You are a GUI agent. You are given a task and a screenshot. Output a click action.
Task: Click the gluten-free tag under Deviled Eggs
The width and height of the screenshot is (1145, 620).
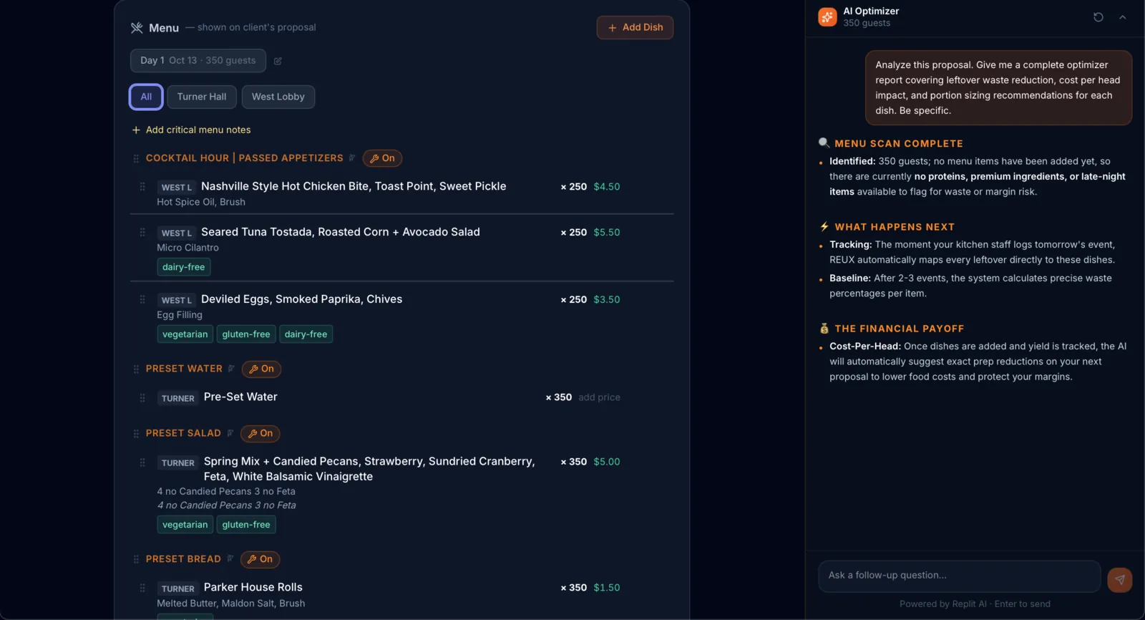[246, 334]
